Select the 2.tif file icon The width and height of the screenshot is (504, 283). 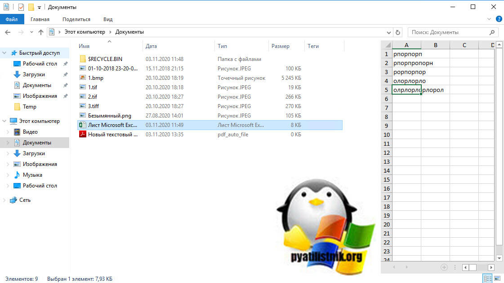(83, 96)
